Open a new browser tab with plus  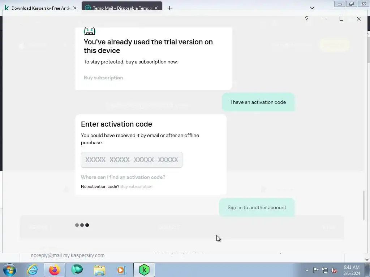click(169, 8)
